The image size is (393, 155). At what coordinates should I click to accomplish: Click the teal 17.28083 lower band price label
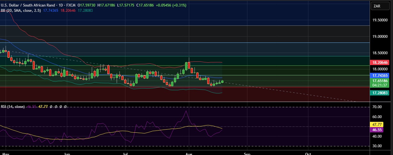380,93
